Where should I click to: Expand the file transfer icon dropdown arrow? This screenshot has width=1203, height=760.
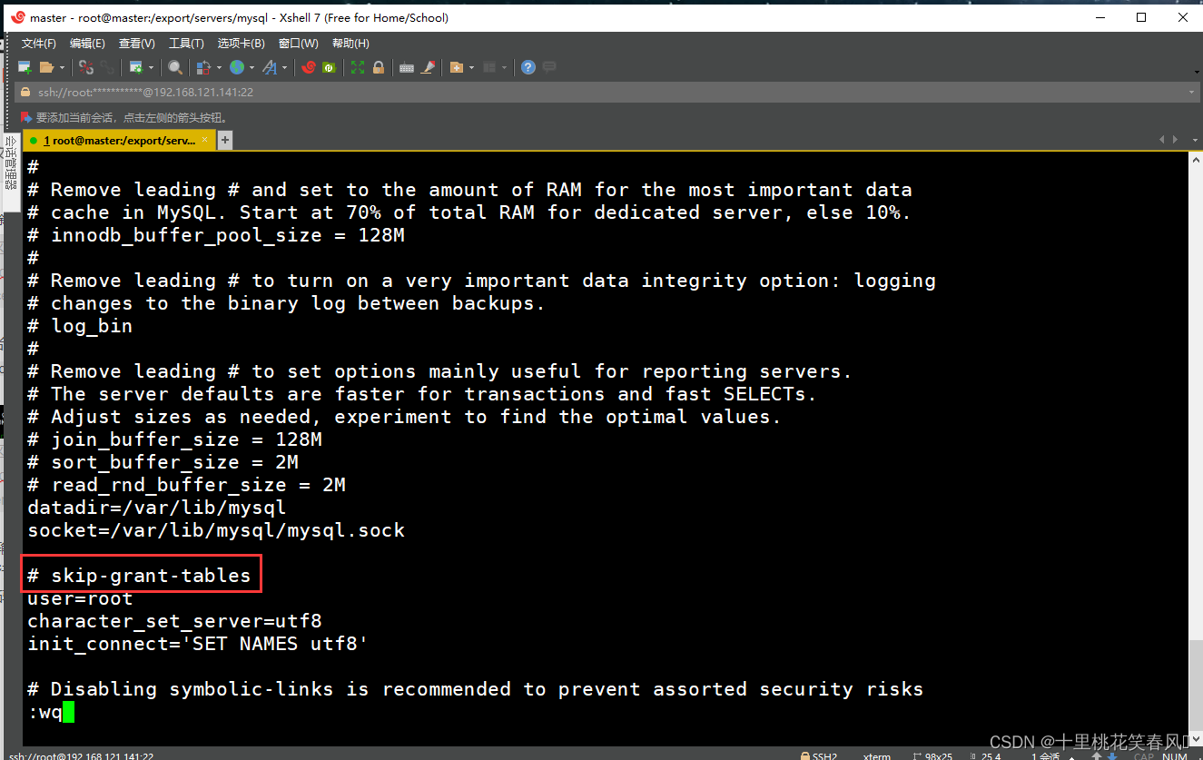point(219,67)
